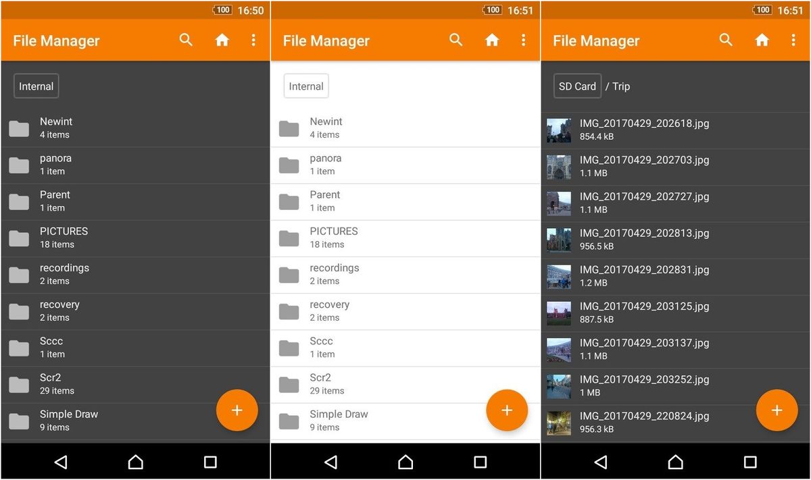The image size is (811, 480).
Task: Open the Sccc folder icon in dark screen
Action: pyautogui.click(x=19, y=348)
